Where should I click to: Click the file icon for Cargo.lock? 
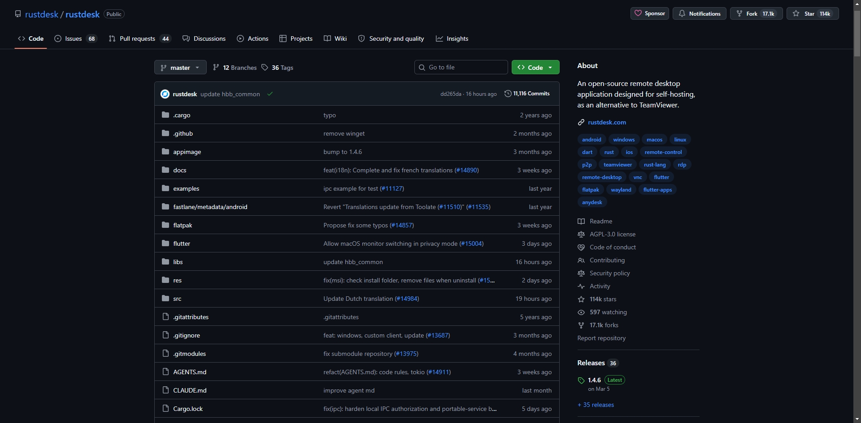click(x=165, y=409)
